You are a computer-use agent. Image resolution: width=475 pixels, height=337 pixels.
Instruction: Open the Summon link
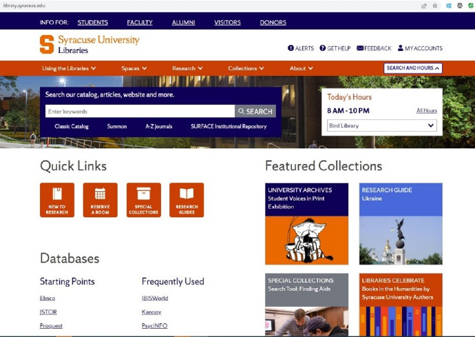point(116,127)
